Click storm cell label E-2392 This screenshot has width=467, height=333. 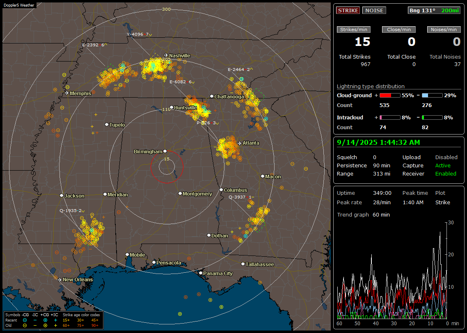pos(94,45)
